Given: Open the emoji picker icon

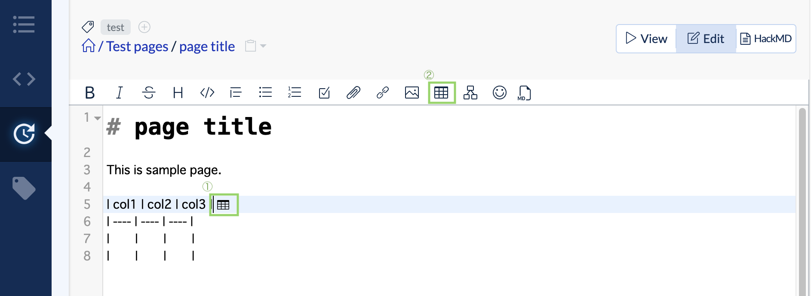Looking at the screenshot, I should click(x=499, y=92).
